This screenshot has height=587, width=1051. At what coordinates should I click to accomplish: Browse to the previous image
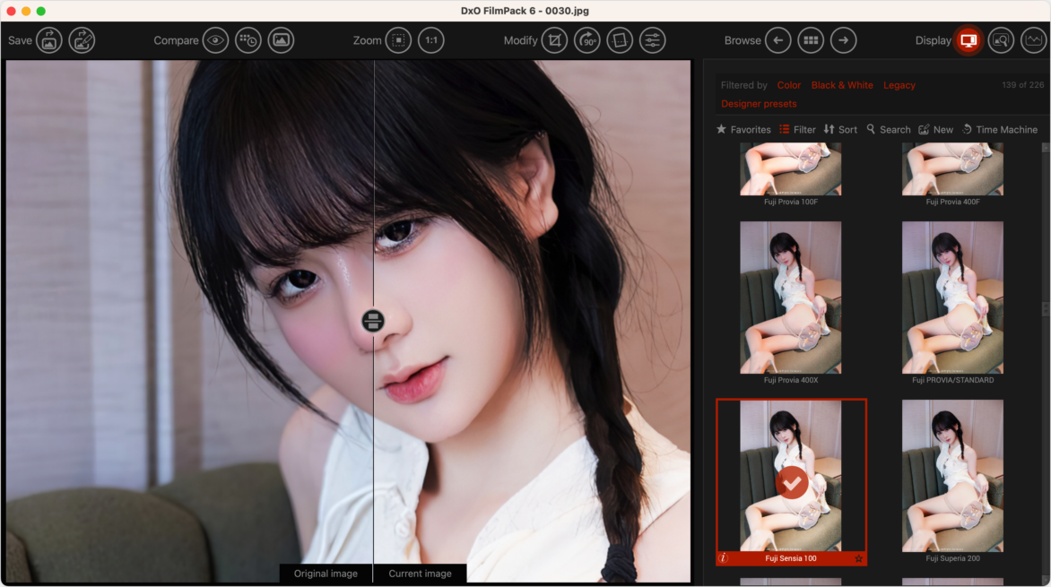777,40
